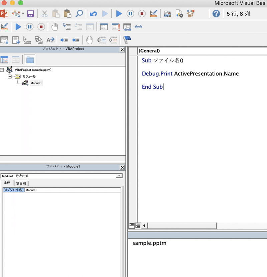Click the Step Out icon
This screenshot has width=267, height=277.
[x=90, y=27]
